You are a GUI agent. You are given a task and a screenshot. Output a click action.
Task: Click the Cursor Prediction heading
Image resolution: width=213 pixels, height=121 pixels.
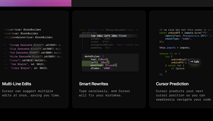point(172,84)
